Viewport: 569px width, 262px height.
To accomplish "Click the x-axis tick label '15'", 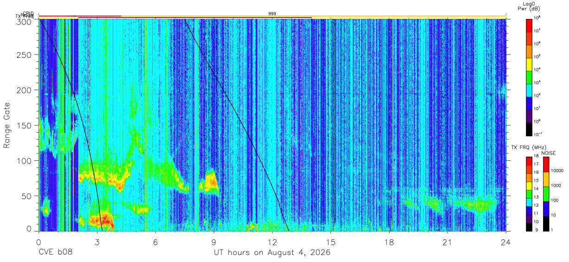I will coord(331,242).
